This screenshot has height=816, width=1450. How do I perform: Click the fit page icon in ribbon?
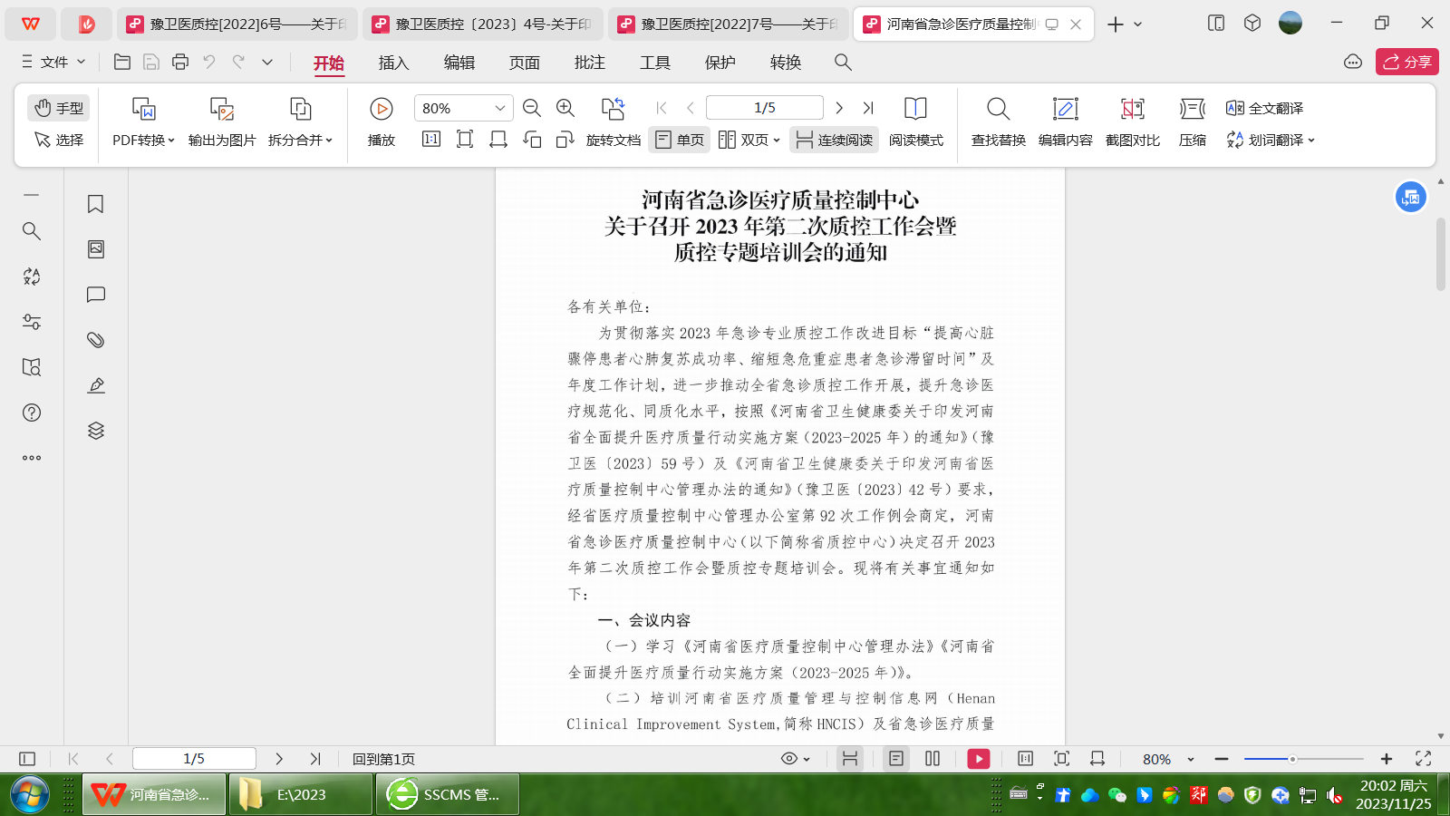465,139
